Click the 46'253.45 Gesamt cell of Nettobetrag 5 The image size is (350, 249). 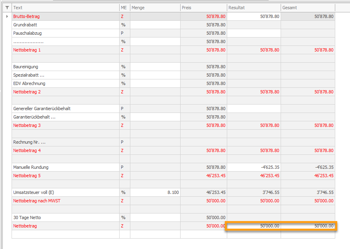(x=308, y=176)
